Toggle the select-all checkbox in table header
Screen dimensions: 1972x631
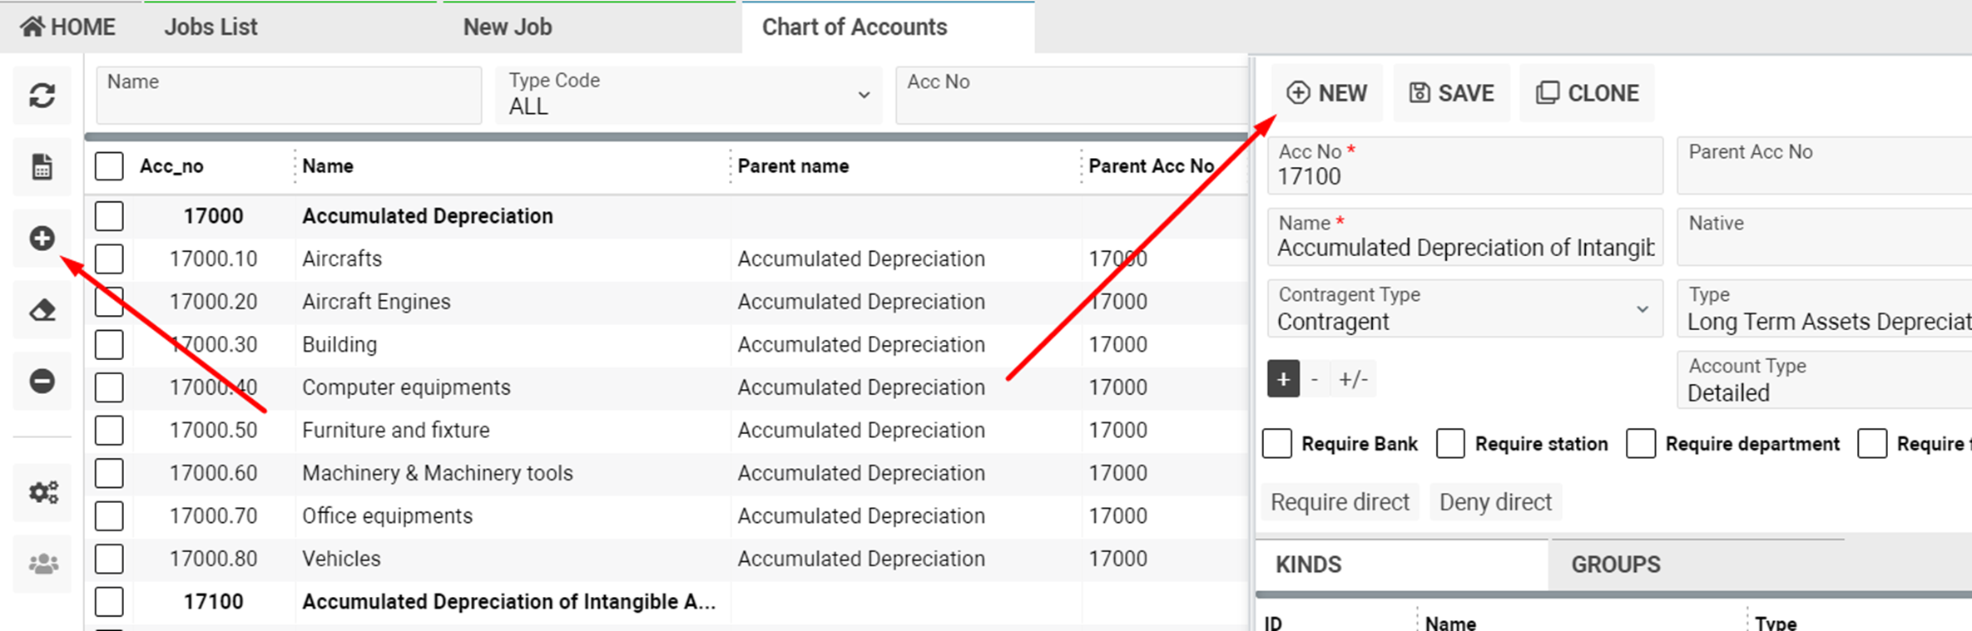pyautogui.click(x=109, y=166)
